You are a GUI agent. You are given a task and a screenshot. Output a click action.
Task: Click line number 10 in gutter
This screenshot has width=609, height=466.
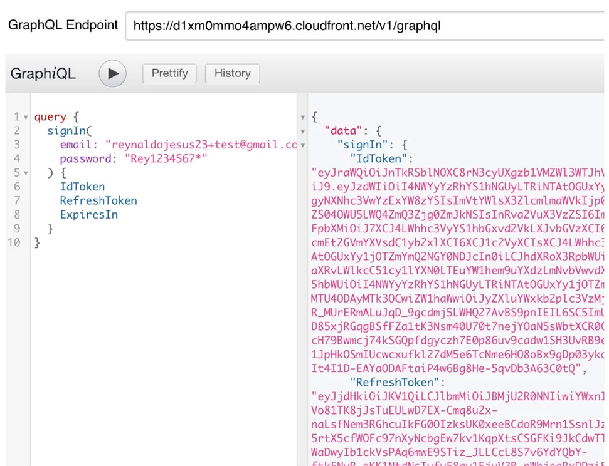point(14,242)
